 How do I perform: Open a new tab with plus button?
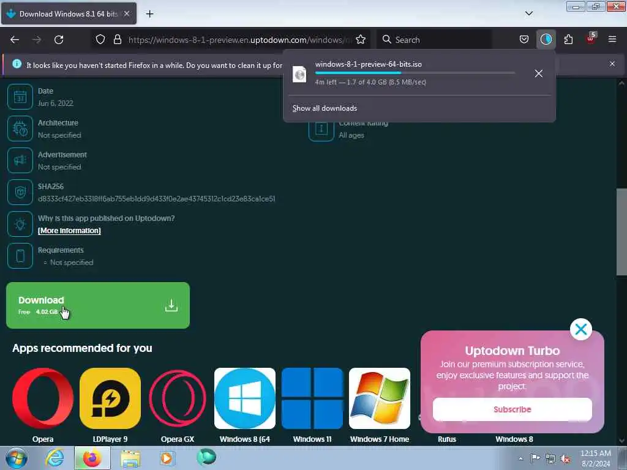(x=149, y=14)
